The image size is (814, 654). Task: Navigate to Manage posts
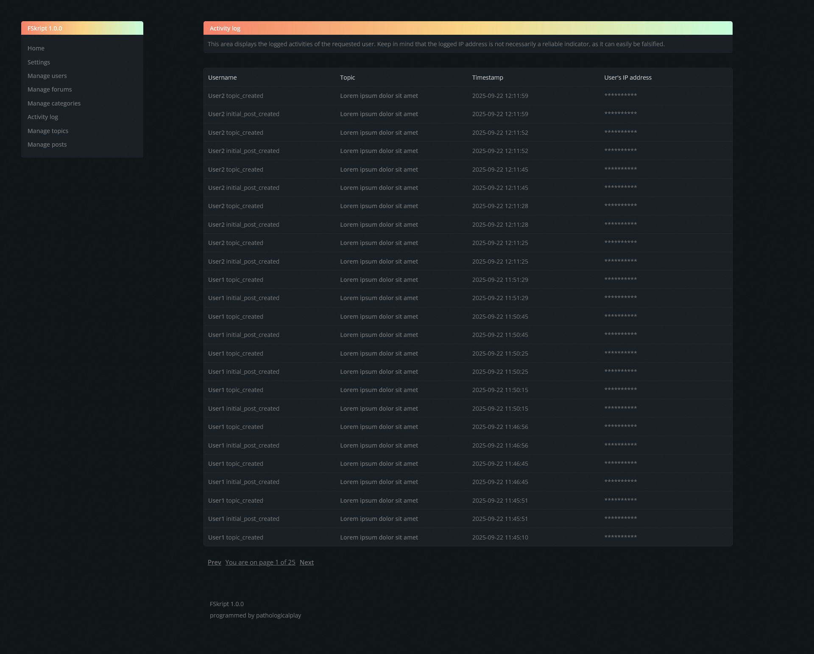47,145
